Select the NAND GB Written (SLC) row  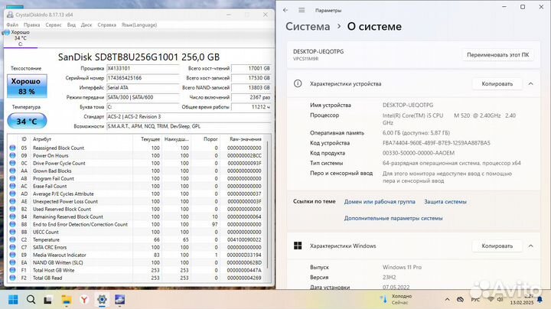point(137,262)
